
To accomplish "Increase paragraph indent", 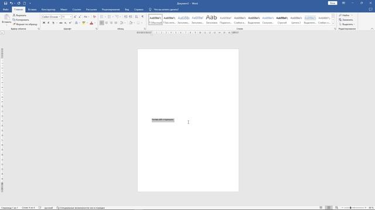I will [x=130, y=17].
